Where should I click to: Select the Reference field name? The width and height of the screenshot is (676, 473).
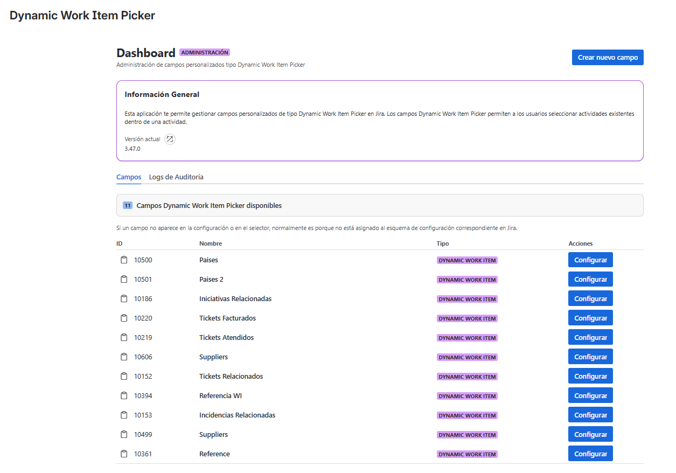pos(214,454)
